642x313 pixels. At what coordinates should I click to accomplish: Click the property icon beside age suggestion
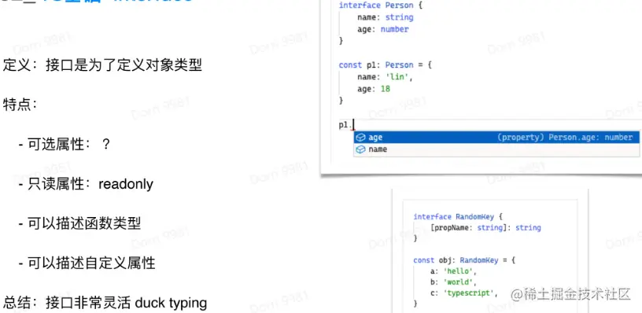360,138
